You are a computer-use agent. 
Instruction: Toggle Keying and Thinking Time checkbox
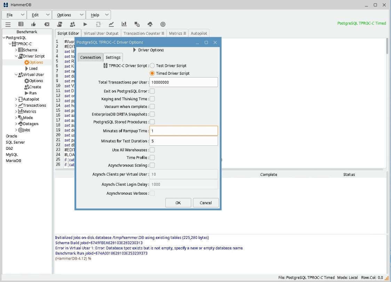pyautogui.click(x=152, y=99)
